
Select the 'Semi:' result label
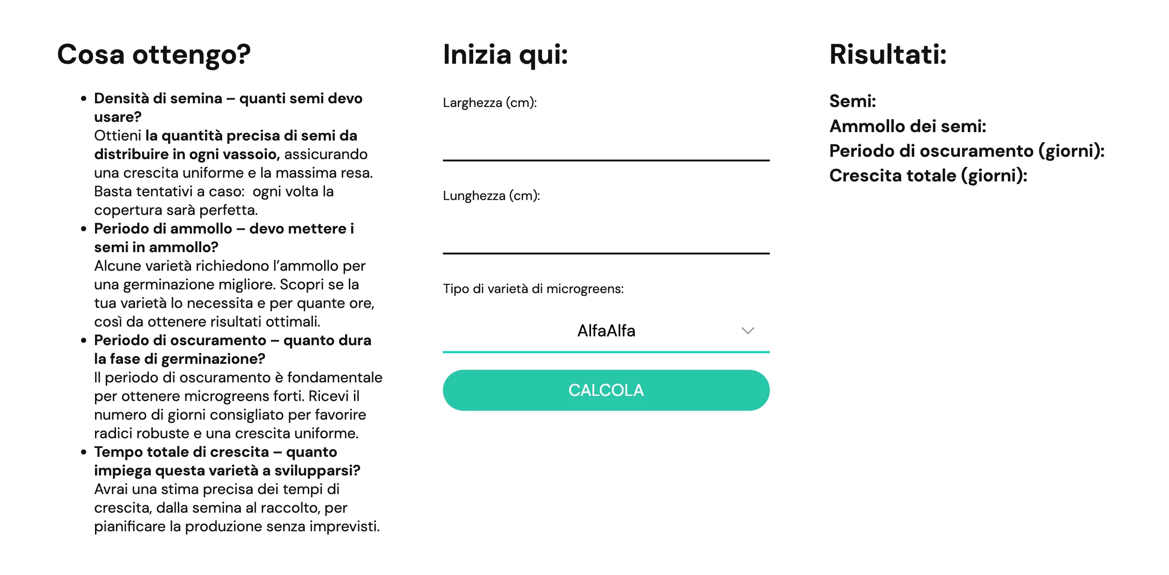pos(852,101)
